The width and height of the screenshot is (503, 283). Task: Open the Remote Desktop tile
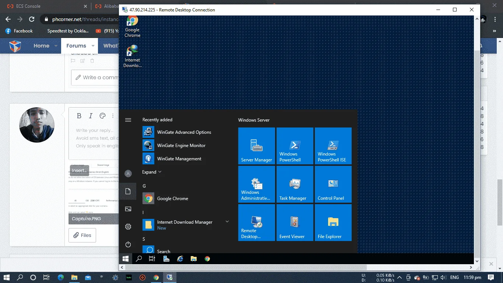click(257, 223)
